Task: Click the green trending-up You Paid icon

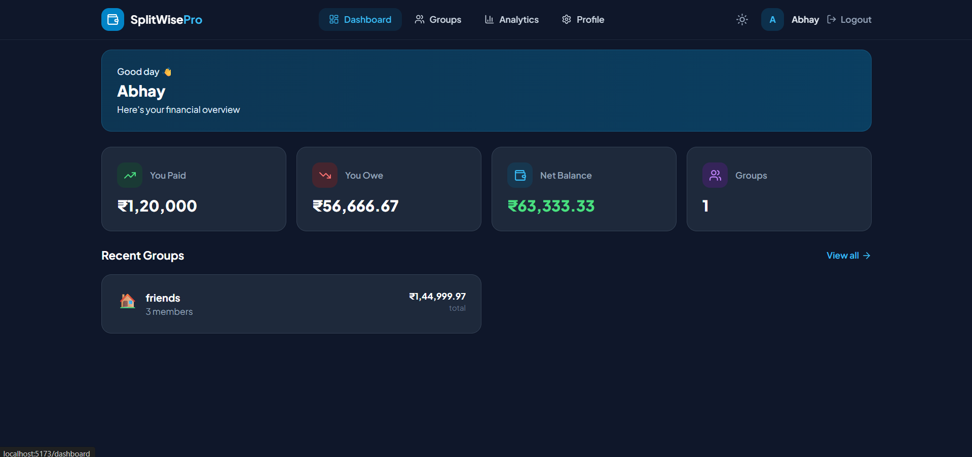Action: tap(130, 175)
